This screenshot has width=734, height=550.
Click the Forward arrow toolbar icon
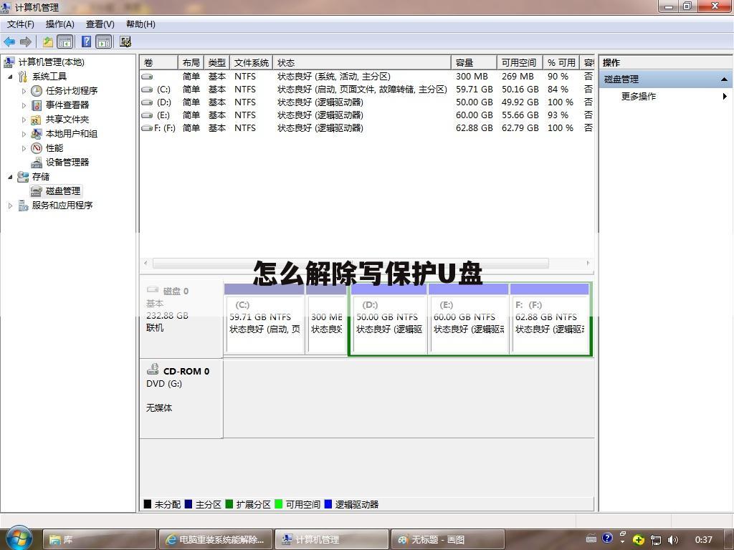(x=25, y=42)
